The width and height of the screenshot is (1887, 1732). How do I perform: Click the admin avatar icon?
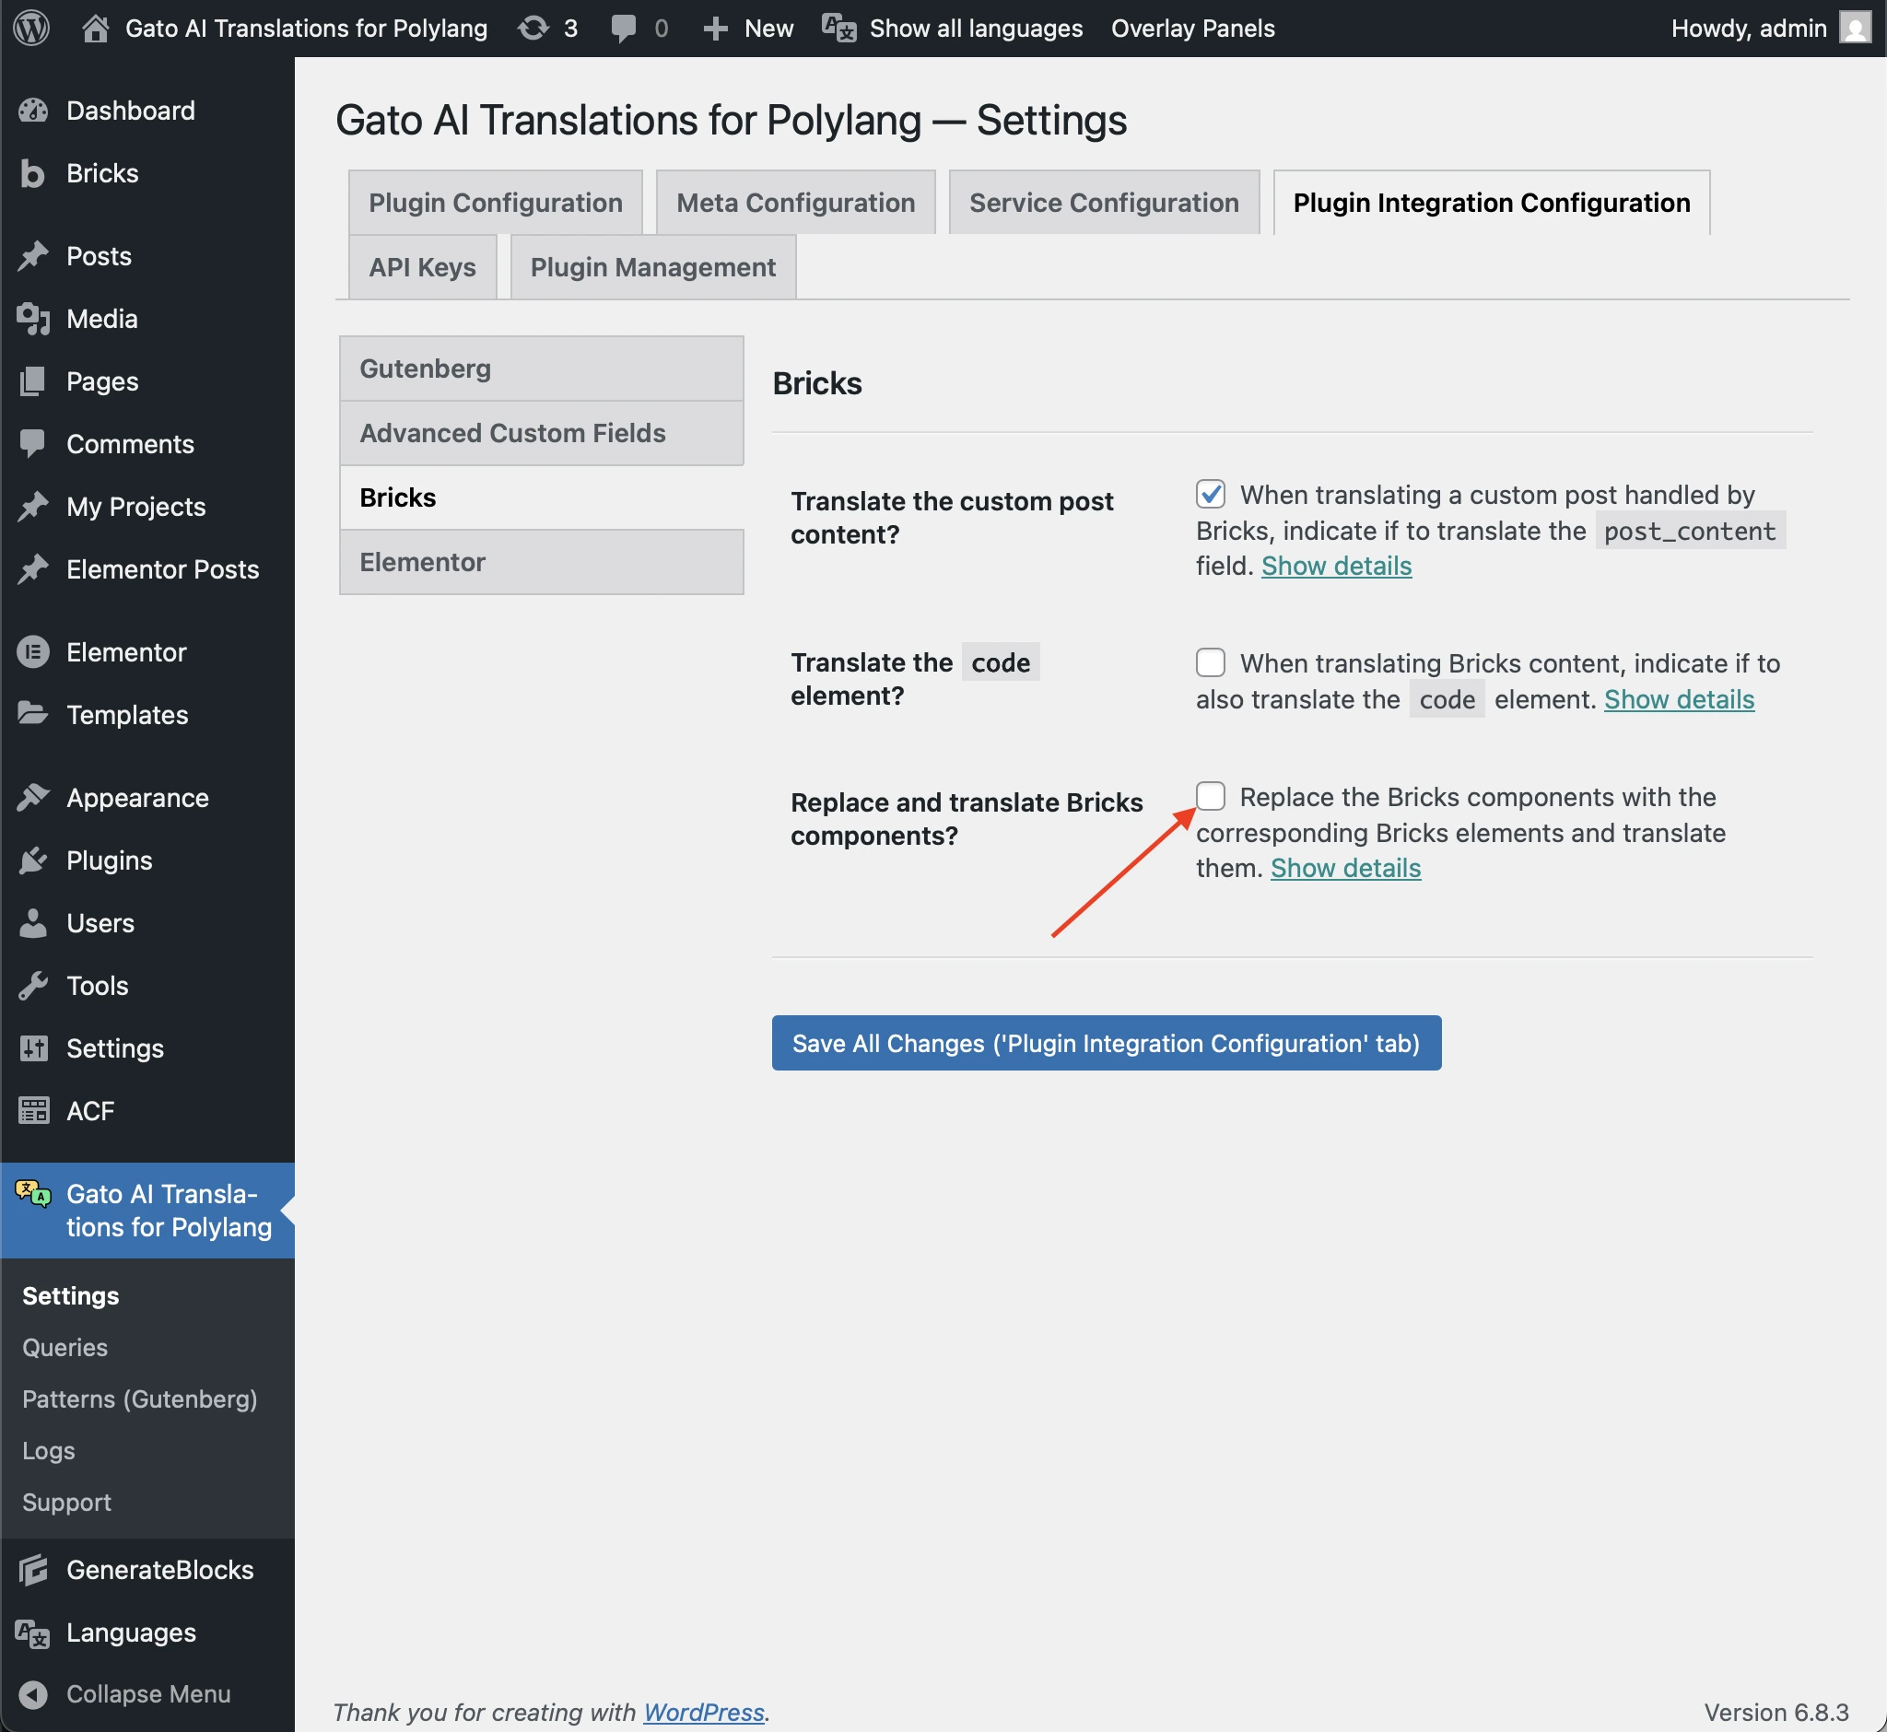click(x=1854, y=29)
